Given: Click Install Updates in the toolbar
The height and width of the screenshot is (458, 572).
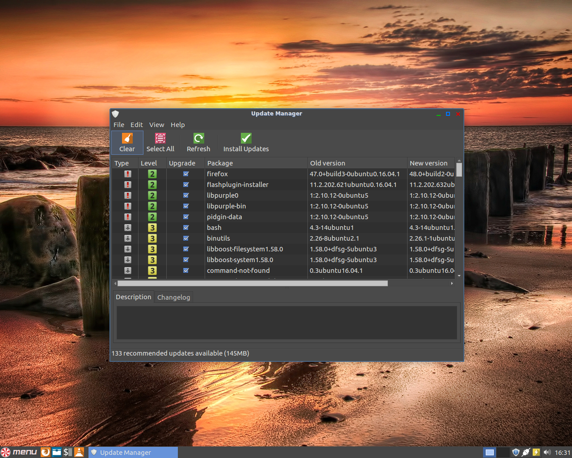Looking at the screenshot, I should pos(246,143).
